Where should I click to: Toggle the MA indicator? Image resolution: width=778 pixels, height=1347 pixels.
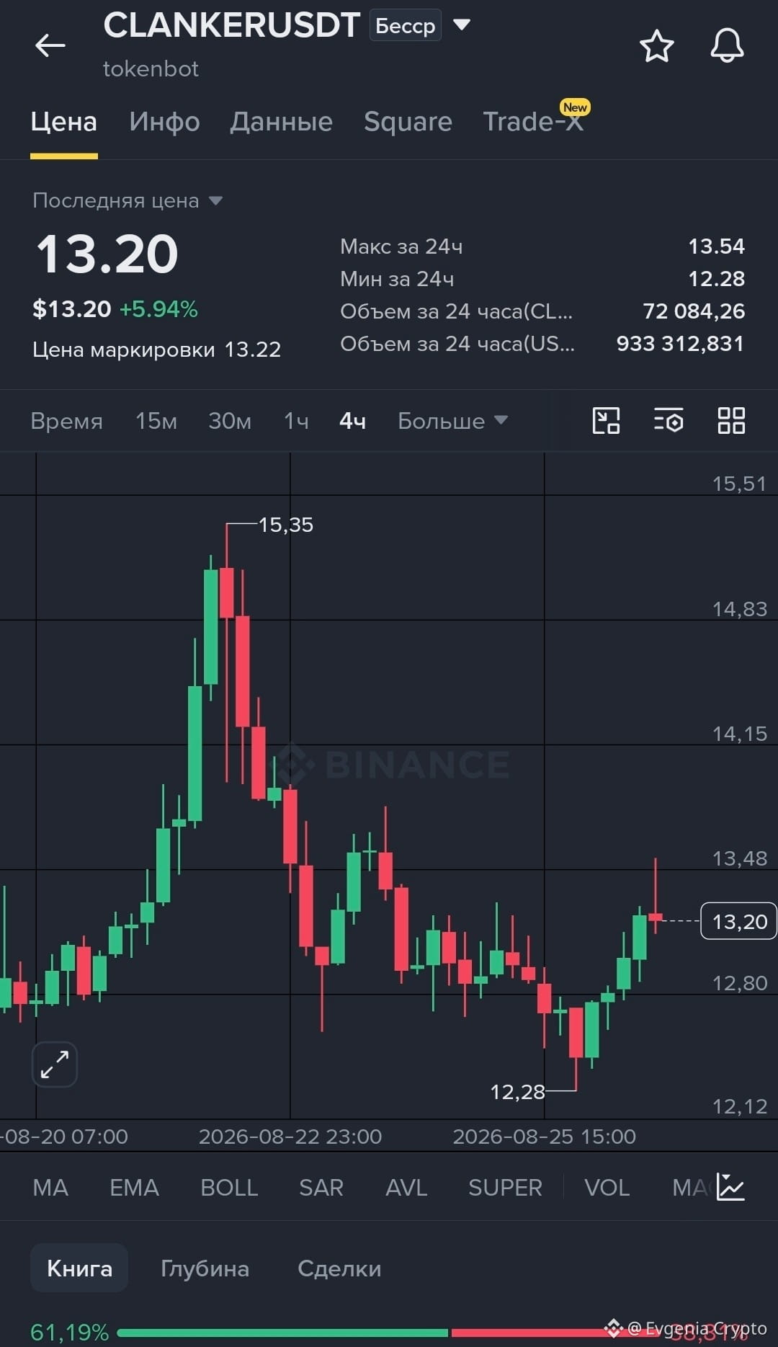(50, 1187)
